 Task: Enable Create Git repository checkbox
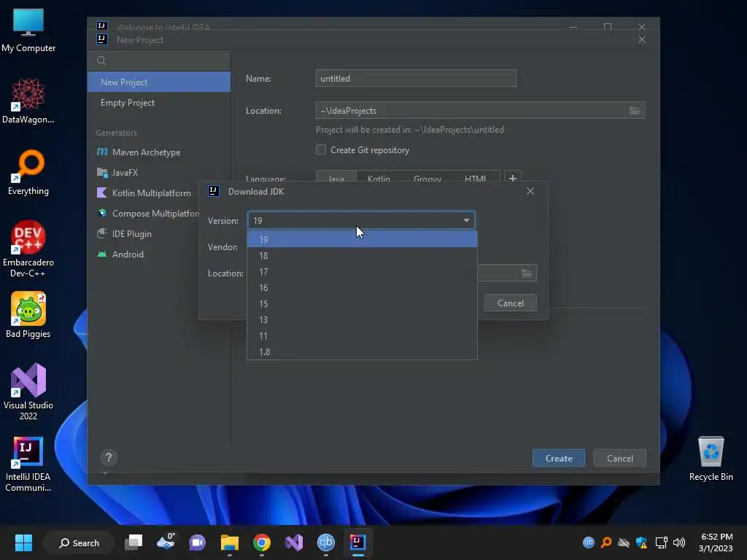(321, 150)
